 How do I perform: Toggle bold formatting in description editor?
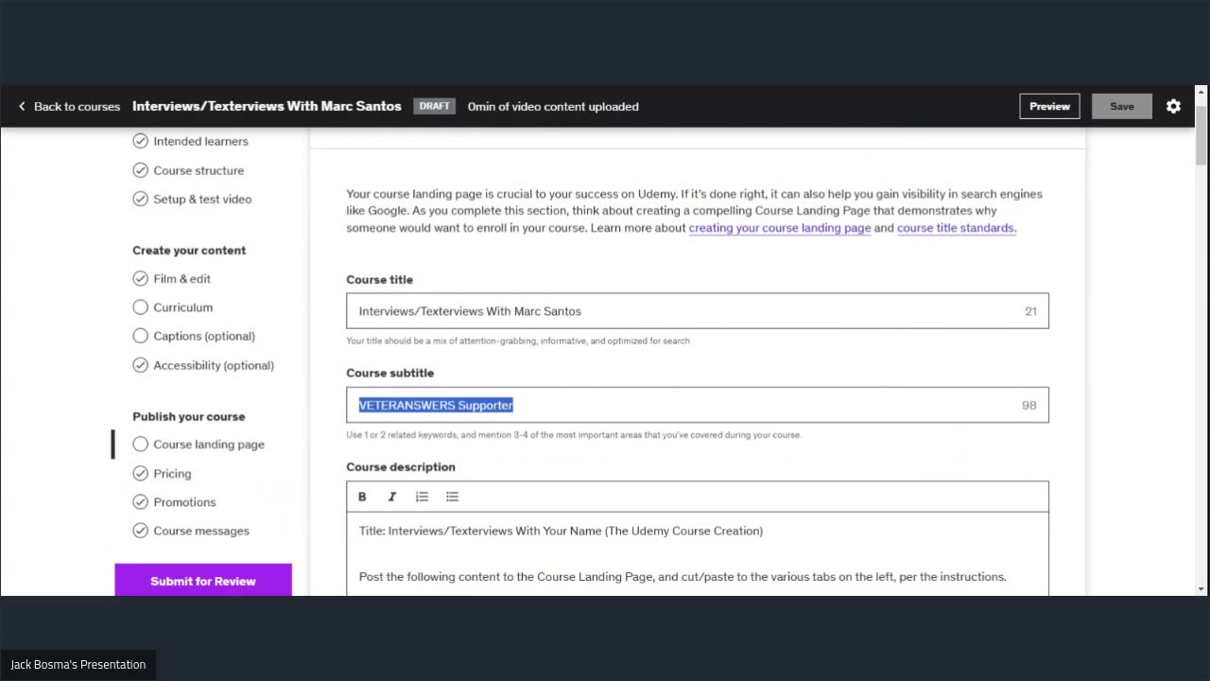(x=362, y=497)
